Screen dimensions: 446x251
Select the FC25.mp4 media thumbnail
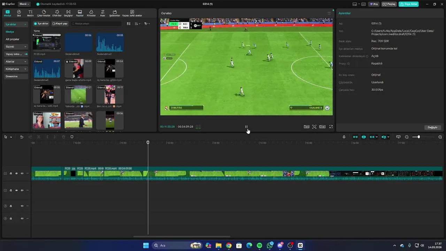(x=47, y=42)
